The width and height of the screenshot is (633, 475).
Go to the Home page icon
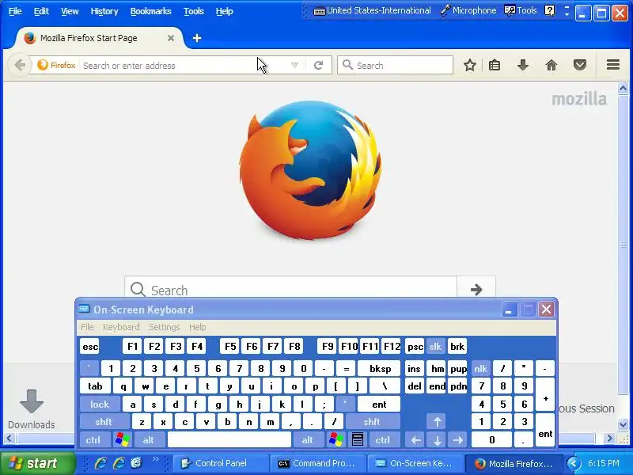click(551, 65)
